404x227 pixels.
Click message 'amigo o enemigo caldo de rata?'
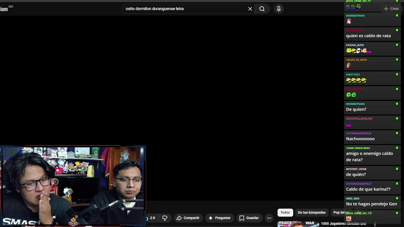point(369,157)
